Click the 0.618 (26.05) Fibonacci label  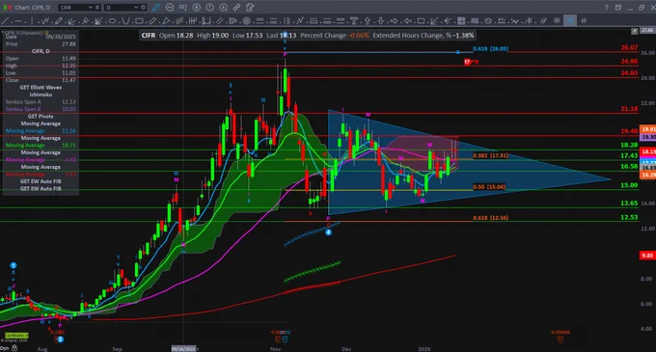coord(491,49)
